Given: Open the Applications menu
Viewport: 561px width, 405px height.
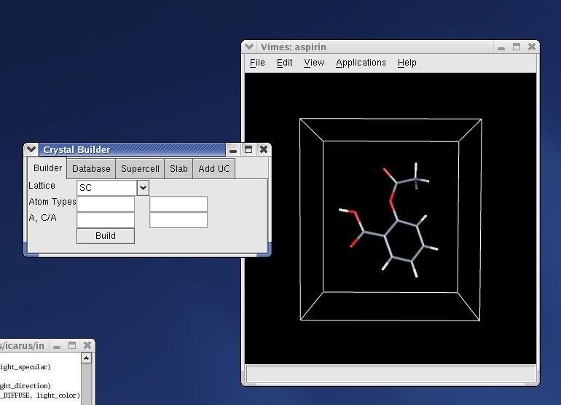Looking at the screenshot, I should coord(361,63).
